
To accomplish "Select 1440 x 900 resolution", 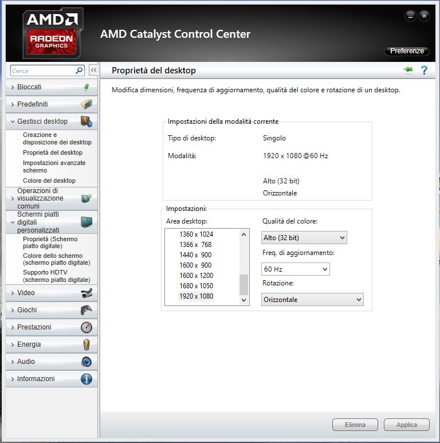I will click(195, 255).
